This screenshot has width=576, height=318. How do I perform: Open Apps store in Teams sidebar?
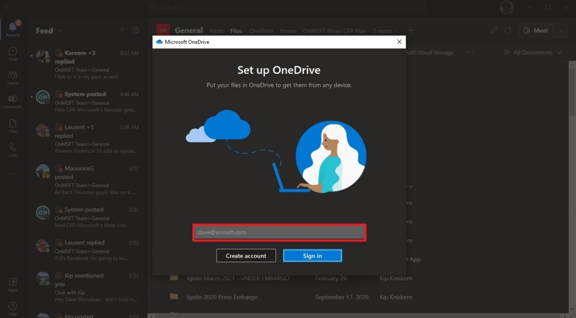tap(12, 285)
